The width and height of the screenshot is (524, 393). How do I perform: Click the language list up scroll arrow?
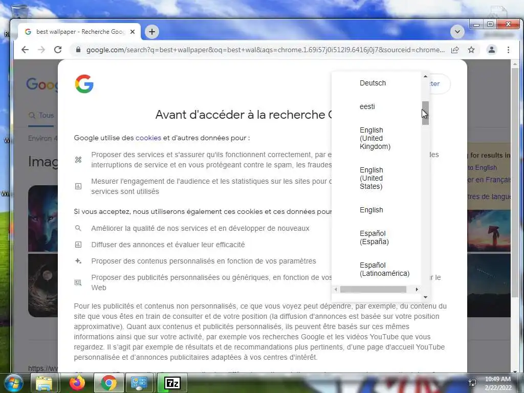coord(425,77)
